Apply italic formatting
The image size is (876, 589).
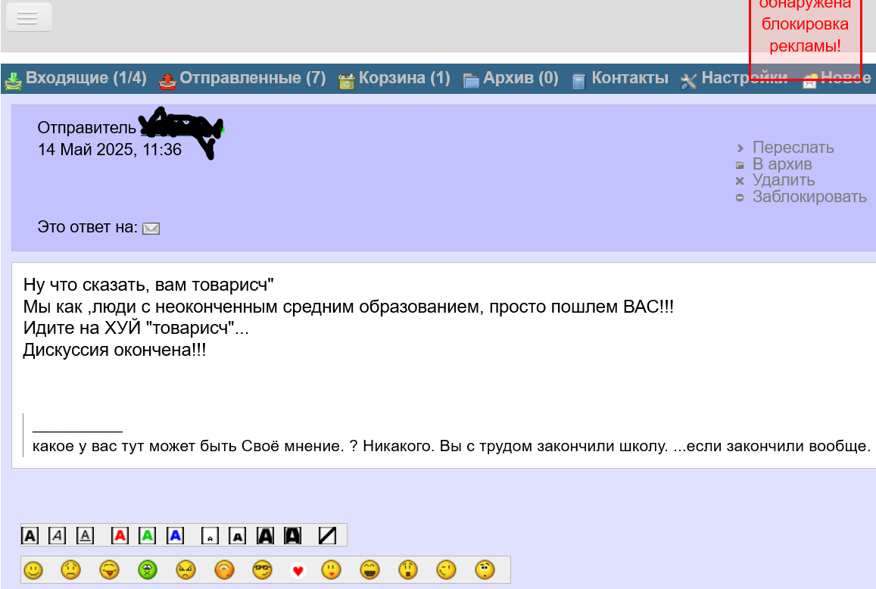pyautogui.click(x=57, y=534)
